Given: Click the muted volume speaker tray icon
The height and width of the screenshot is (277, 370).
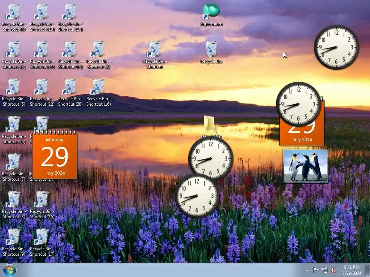Looking at the screenshot, I should coord(334,271).
